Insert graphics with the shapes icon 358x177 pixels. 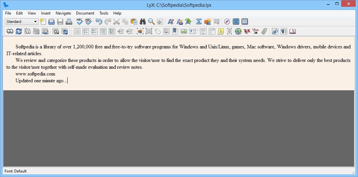pos(207,22)
